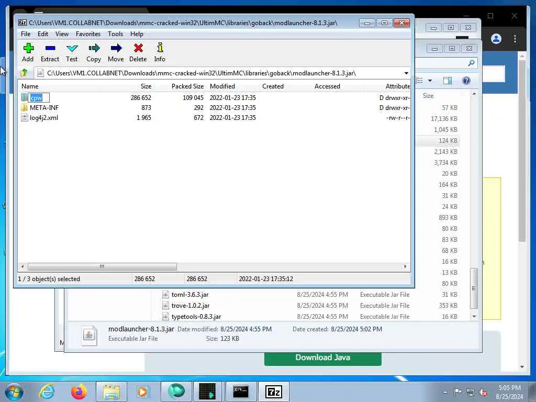Click the Explorer vertical scrollbar up arrow
This screenshot has height=402, width=536.
(474, 94)
